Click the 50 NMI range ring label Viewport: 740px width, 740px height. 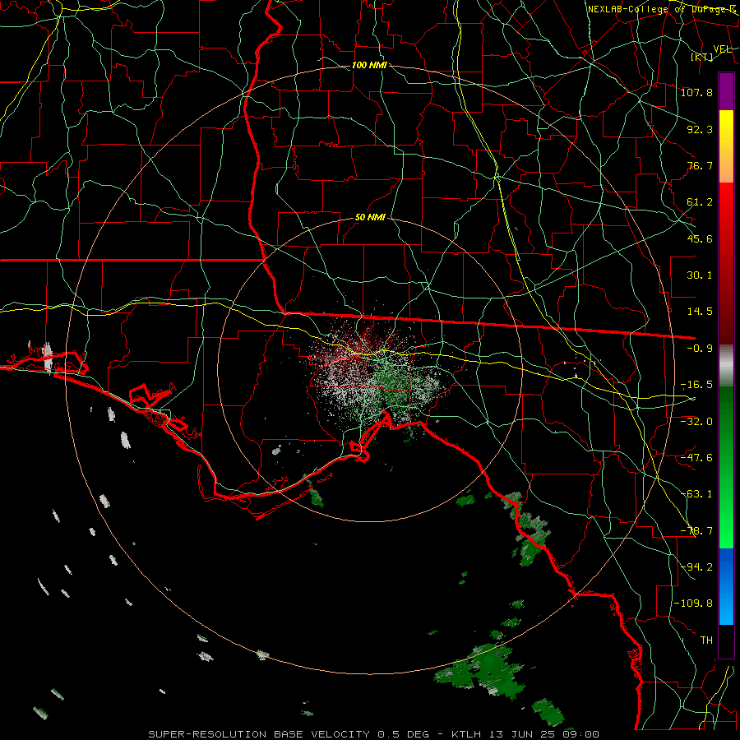370,218
